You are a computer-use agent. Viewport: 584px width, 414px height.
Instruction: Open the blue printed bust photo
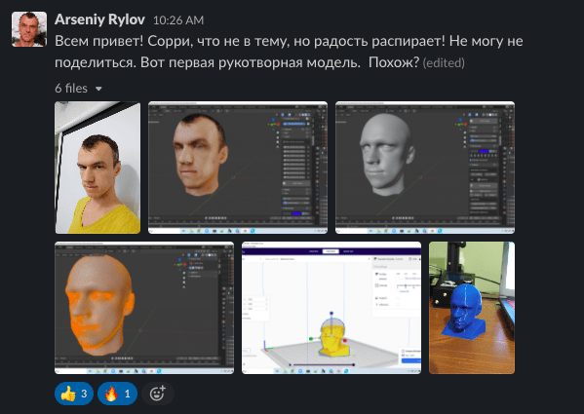click(472, 308)
